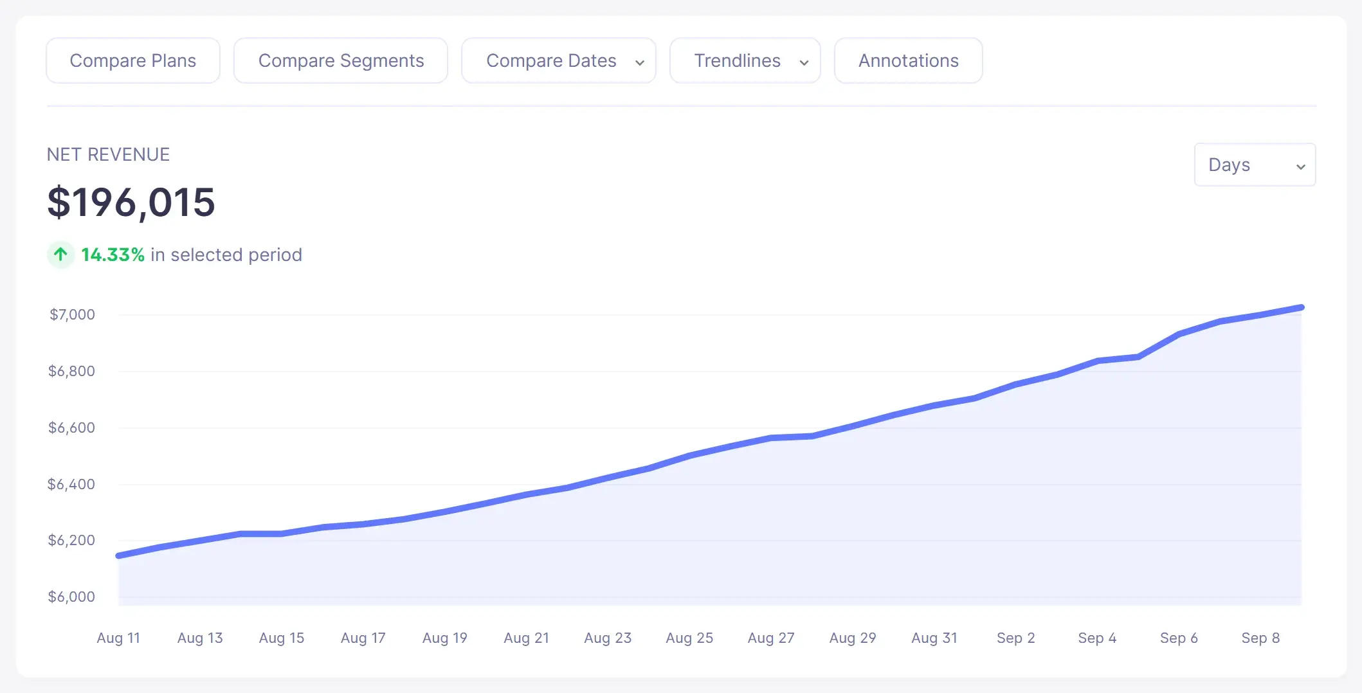Click the Aug 11 x-axis label
Image resolution: width=1362 pixels, height=693 pixels.
[x=118, y=638]
